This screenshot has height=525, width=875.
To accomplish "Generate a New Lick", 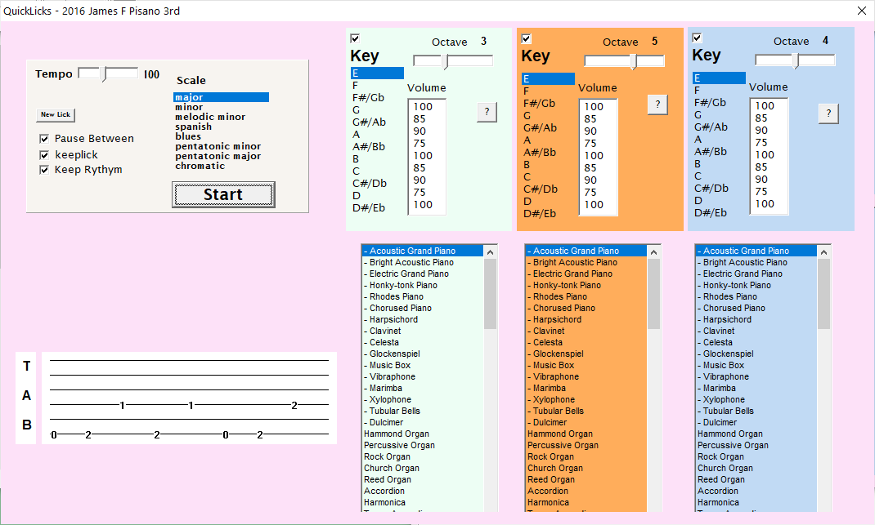I will click(56, 115).
